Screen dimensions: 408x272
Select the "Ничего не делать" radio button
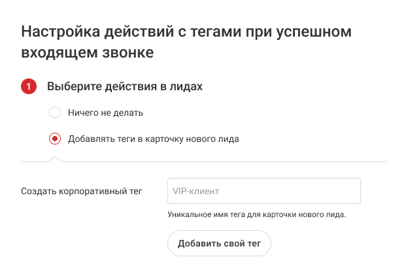tap(56, 112)
